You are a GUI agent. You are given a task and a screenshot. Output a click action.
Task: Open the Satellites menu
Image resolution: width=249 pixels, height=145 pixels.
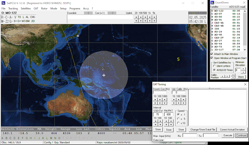(26, 8)
